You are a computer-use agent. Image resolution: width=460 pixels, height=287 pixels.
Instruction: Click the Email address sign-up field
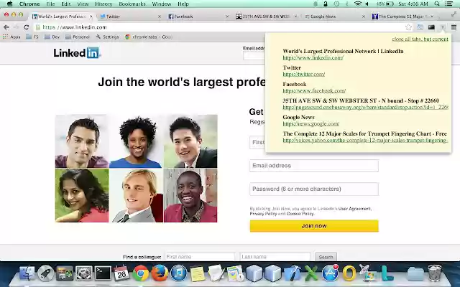point(314,166)
